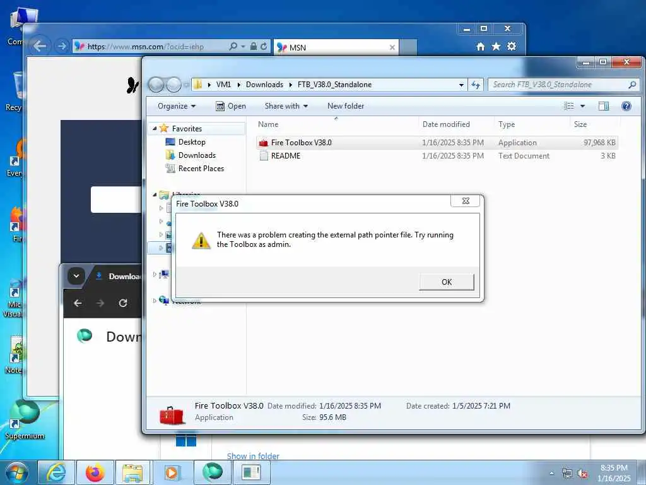Open the Windows Start button
646x485 pixels.
(x=16, y=472)
